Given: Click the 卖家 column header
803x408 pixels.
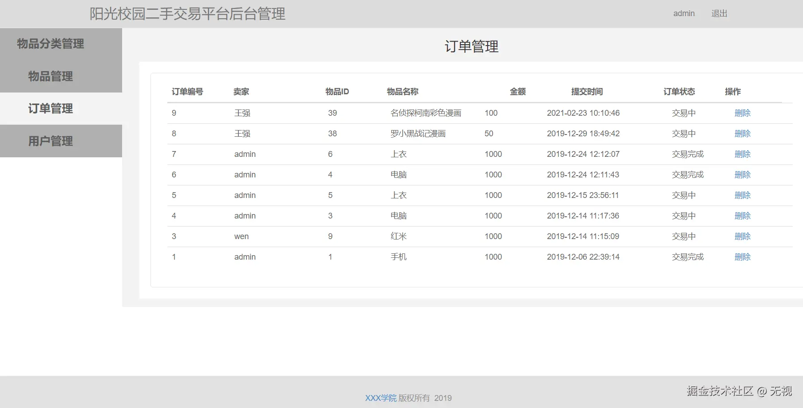Looking at the screenshot, I should point(241,92).
